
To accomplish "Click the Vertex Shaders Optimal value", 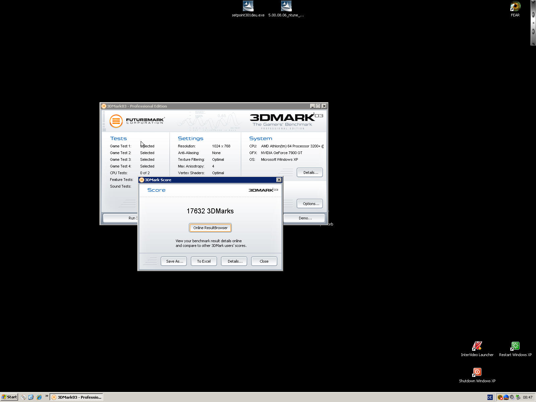I will (218, 173).
